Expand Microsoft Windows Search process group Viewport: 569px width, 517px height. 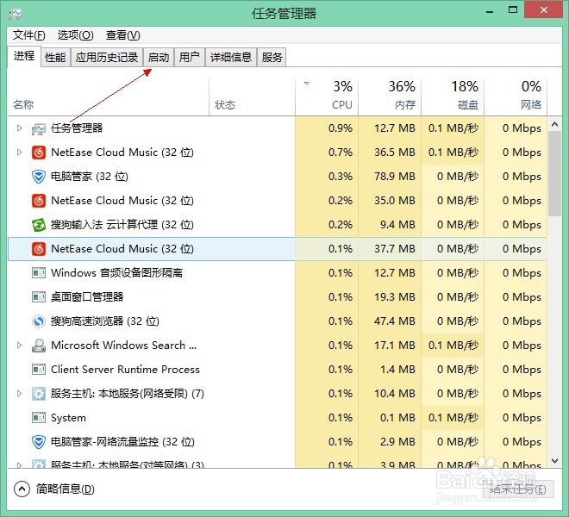pyautogui.click(x=19, y=346)
